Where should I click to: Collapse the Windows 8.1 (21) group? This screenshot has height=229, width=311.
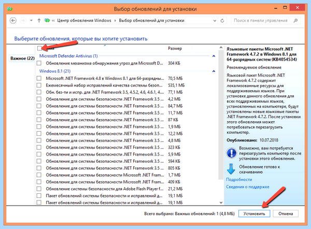pyautogui.click(x=214, y=71)
